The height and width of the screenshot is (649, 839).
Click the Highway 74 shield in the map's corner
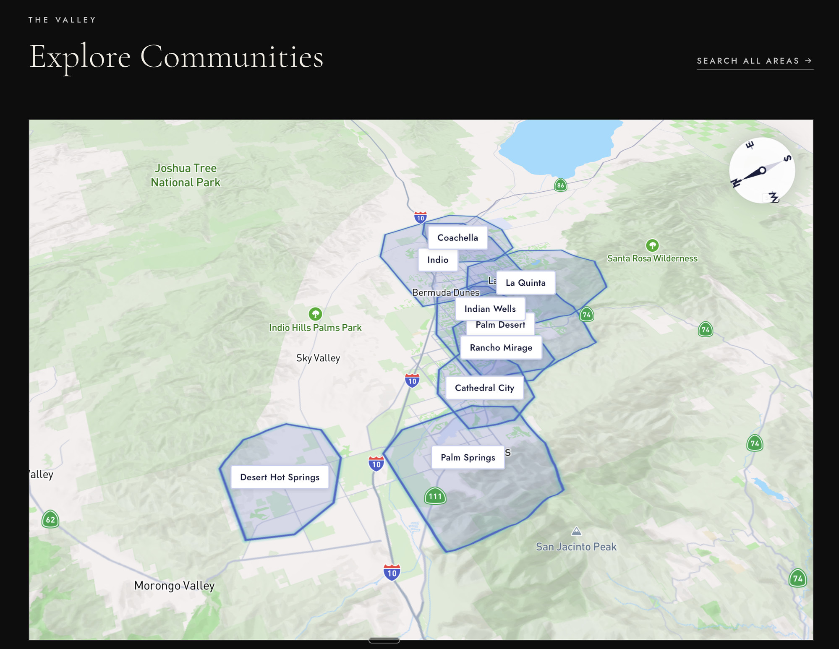coord(797,578)
